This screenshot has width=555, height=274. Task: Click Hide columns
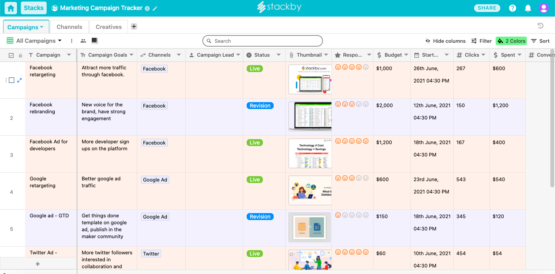(x=445, y=41)
